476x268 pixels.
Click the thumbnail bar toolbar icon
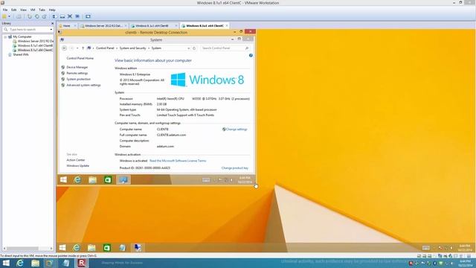(62, 16)
